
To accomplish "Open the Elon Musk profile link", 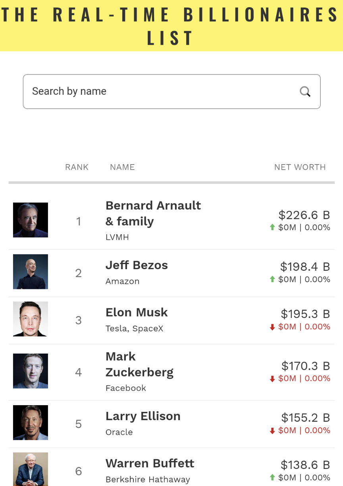I will click(x=137, y=312).
